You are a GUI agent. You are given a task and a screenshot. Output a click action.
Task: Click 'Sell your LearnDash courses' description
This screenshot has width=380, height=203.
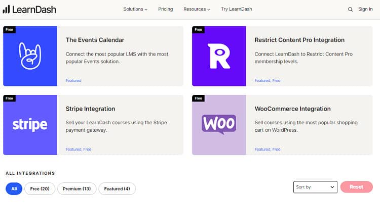pos(116,126)
